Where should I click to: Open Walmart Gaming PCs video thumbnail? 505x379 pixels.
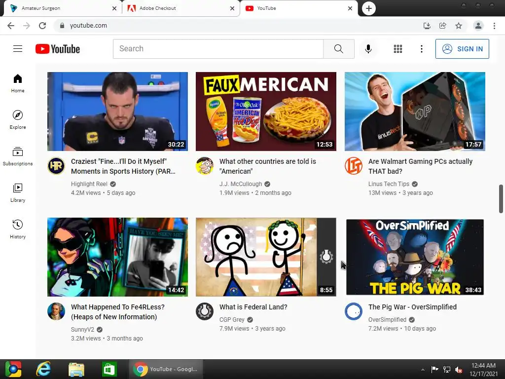[415, 112]
